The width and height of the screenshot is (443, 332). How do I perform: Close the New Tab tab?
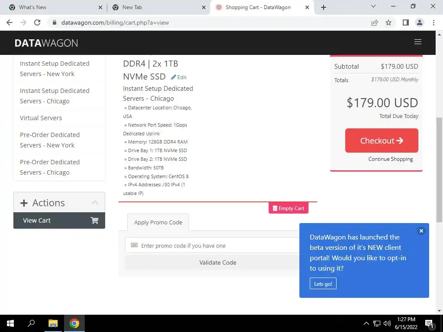204,8
